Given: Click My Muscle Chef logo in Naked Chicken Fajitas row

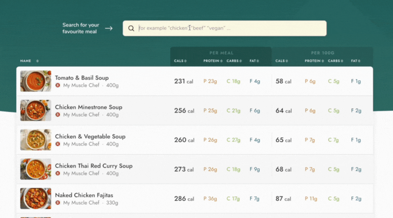Looking at the screenshot, I should pyautogui.click(x=58, y=203).
